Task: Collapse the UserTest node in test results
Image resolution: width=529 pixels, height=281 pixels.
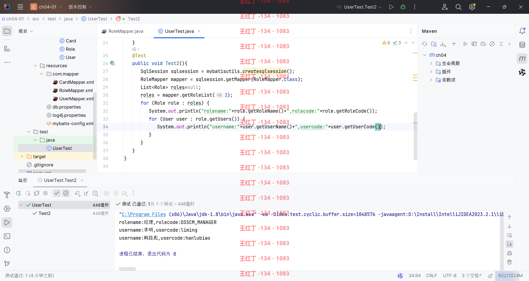Action: (21, 205)
